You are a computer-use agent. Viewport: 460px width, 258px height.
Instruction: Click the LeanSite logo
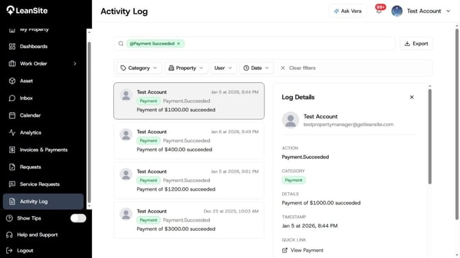point(27,10)
